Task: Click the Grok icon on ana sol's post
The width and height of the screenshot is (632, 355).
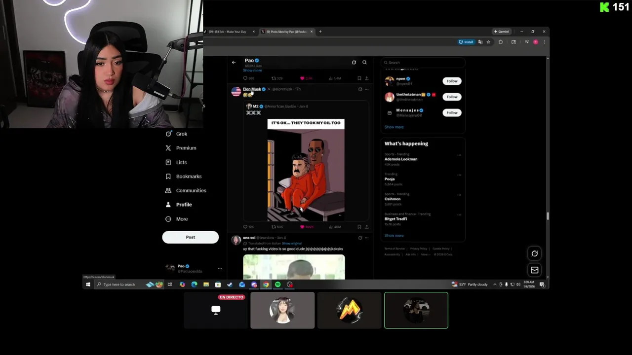Action: [360, 238]
